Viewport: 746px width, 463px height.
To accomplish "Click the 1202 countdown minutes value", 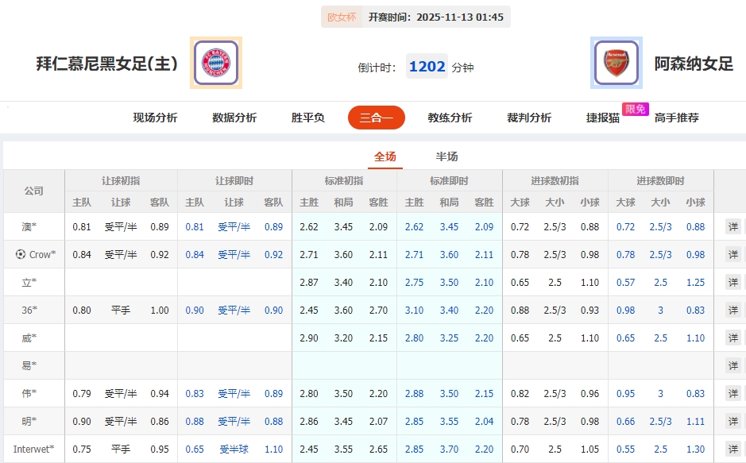I will (427, 68).
